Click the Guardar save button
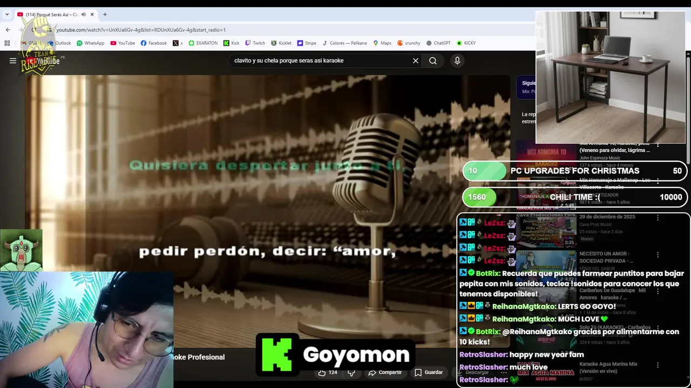Screen dimensions: 691x388 (x=429, y=372)
